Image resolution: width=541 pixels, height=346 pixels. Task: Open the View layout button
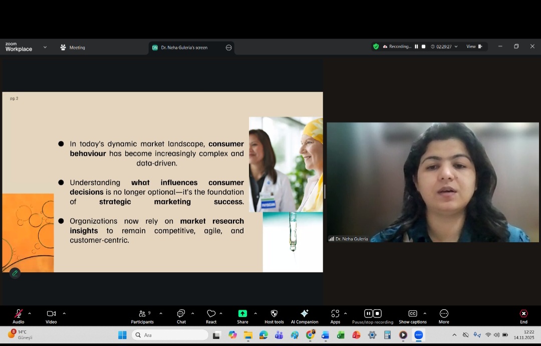[474, 47]
